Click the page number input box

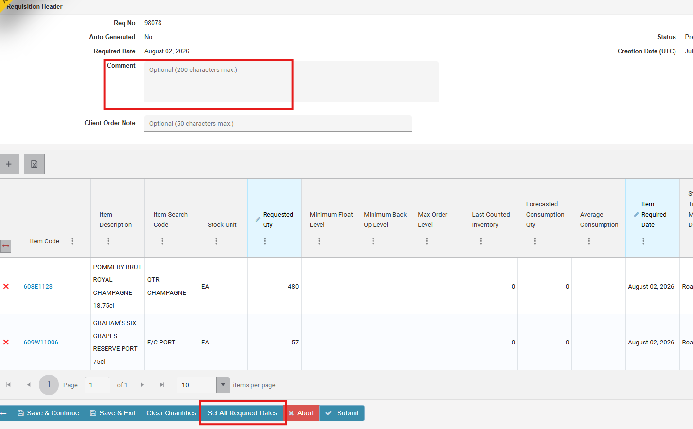click(97, 385)
